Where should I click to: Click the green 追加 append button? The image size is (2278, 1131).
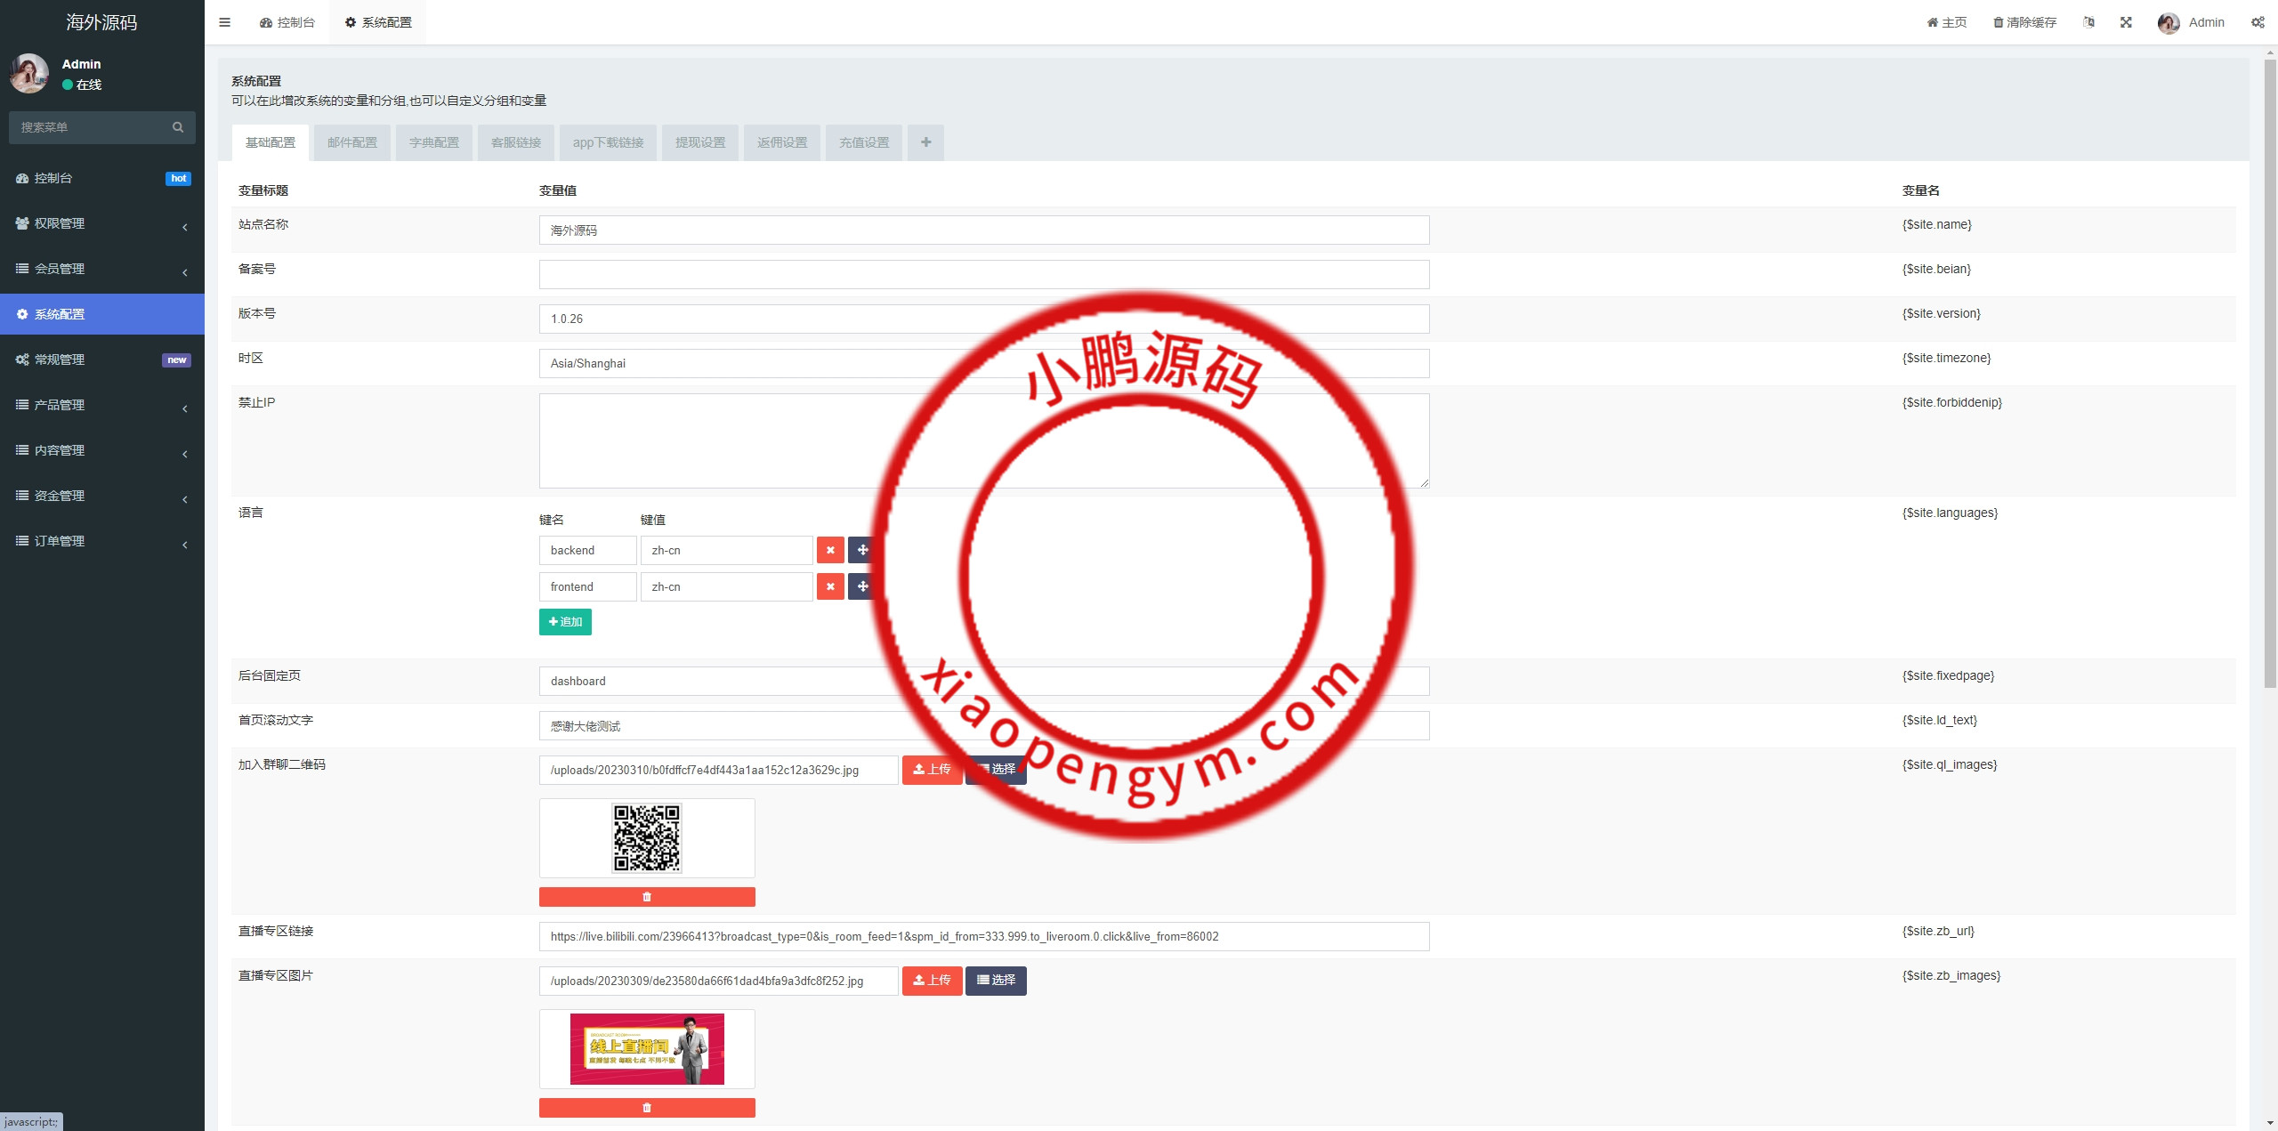pos(565,621)
